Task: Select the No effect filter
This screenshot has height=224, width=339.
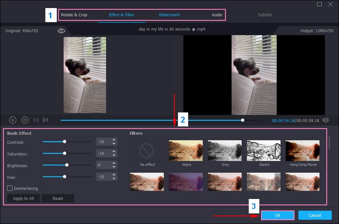Action: tap(147, 151)
